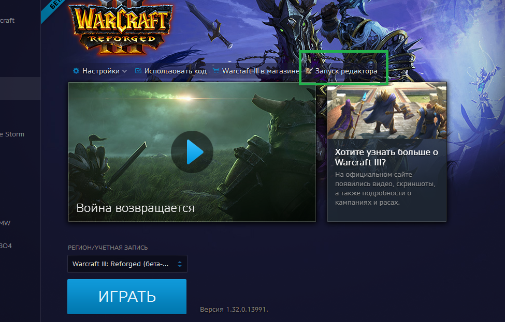505x322 pixels.
Task: Click the region dropdown up-down arrows
Action: point(180,264)
